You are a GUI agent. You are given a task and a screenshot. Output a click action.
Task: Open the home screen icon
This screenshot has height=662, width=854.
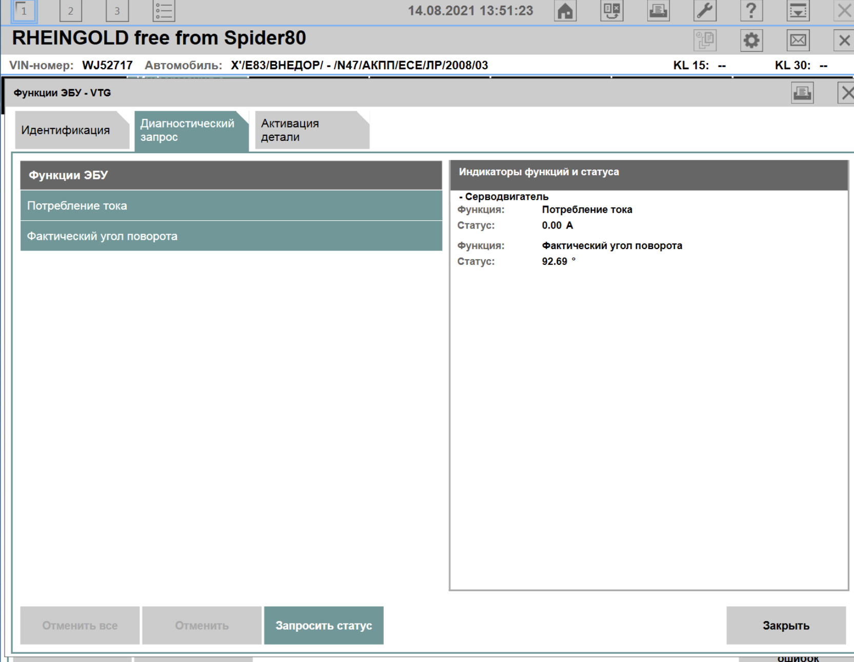pyautogui.click(x=565, y=11)
